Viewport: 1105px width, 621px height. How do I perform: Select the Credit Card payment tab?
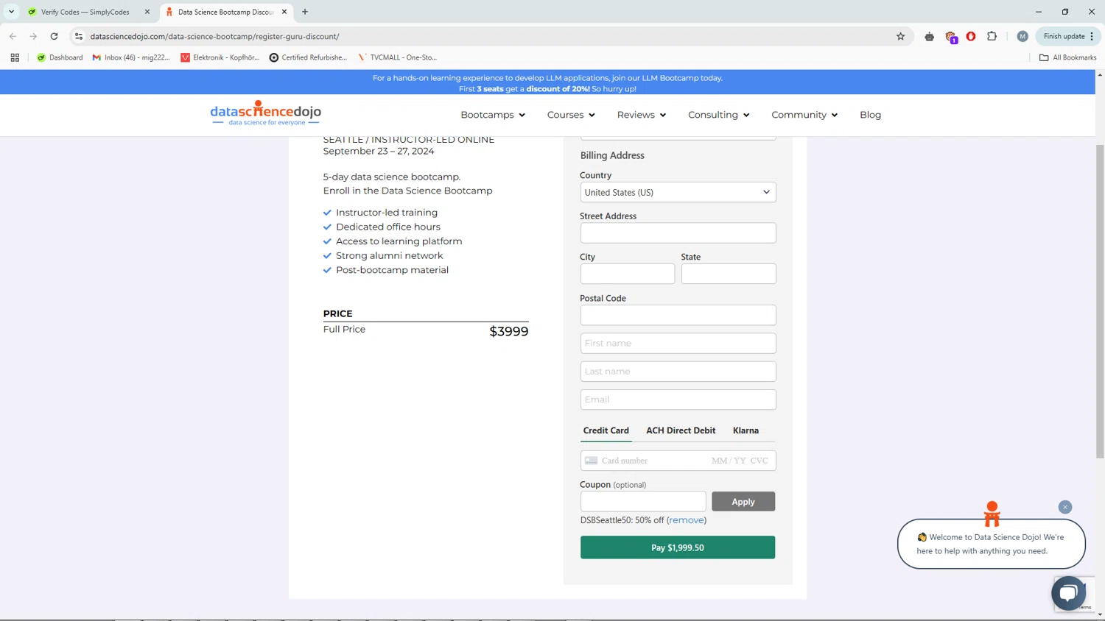tap(606, 430)
